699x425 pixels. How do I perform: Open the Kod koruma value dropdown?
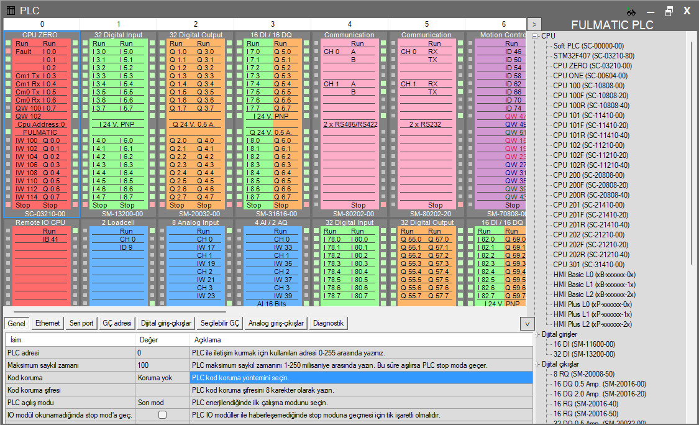162,377
